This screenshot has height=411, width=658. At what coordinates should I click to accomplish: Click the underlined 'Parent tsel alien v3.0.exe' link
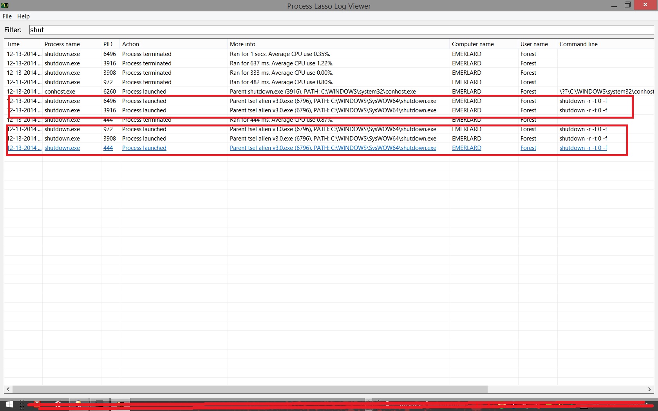(333, 148)
